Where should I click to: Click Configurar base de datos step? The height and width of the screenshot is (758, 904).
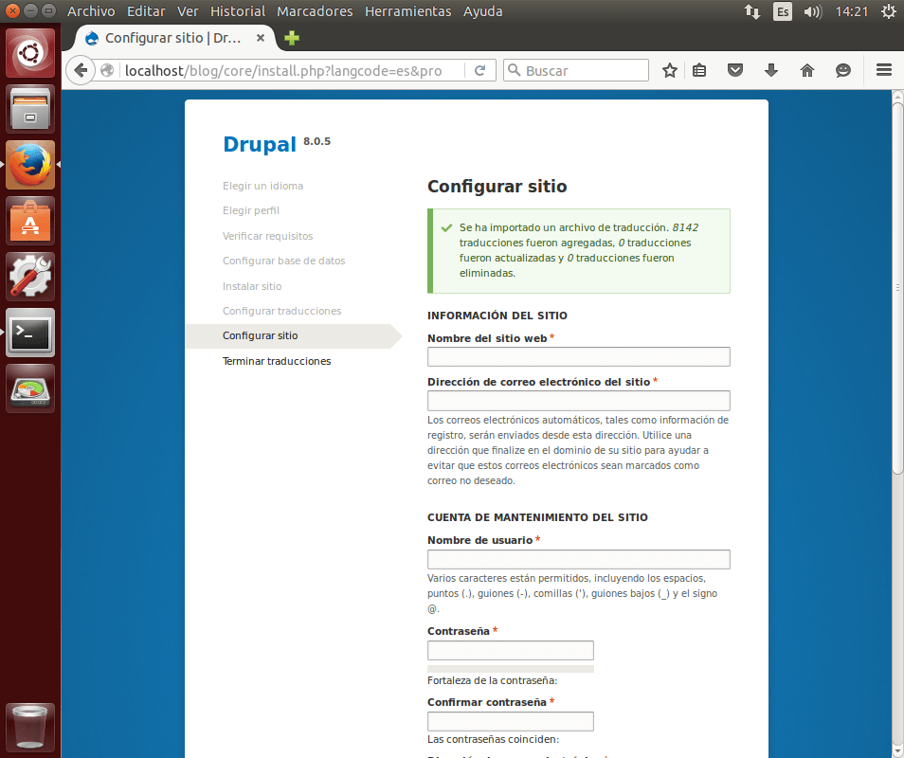point(283,261)
